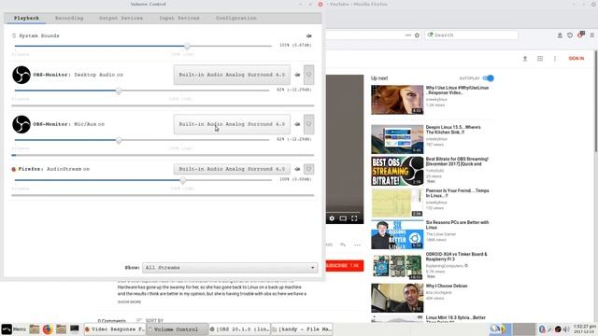Open 'Why I Use Linux' video thumbnail

[x=397, y=100]
